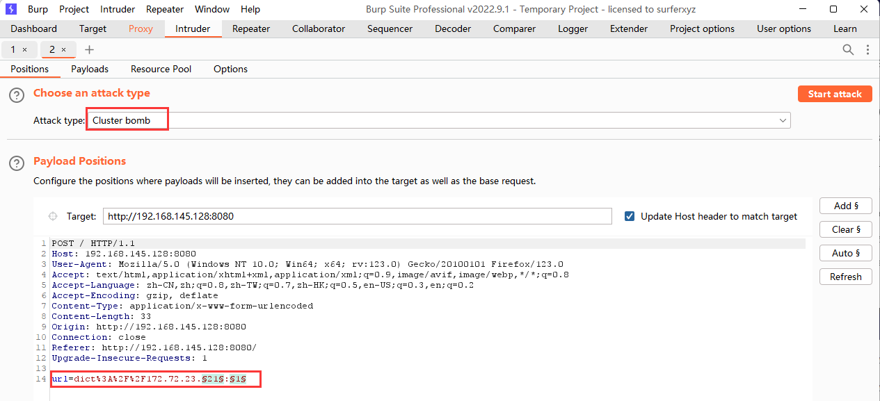
Task: Open the Intruder menu in menu bar
Action: [118, 9]
